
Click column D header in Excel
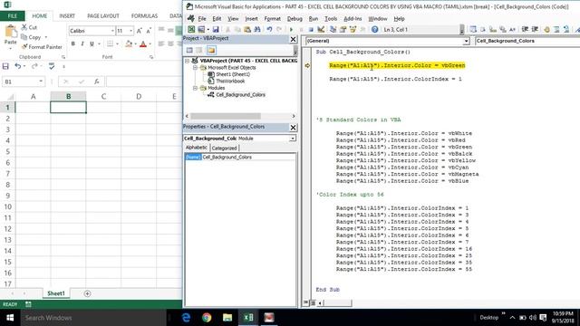coord(139,97)
